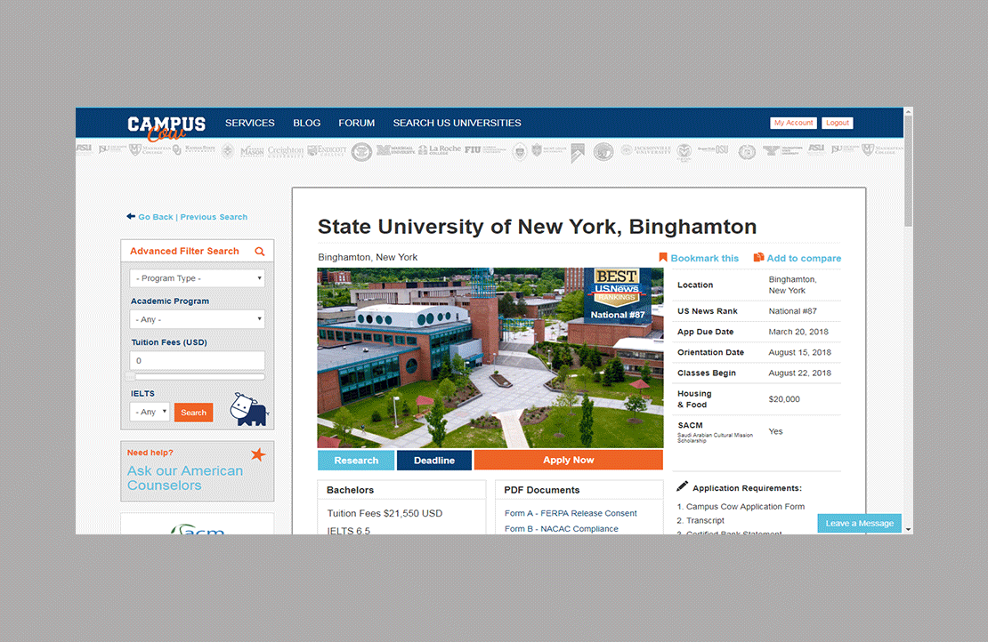This screenshot has width=988, height=642.
Task: Open Ask our American Counselors
Action: (184, 477)
